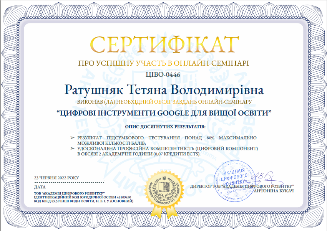Select the line "УДОСКОНАЛЕНА ПРОФЕСІЙНА КОМПЕТЕНТНІСТЬ (ЦИФРОВИЙ КОМПОНЕНТ)"
Image resolution: width=327 pixels, height=231 pixels.
click(x=168, y=149)
